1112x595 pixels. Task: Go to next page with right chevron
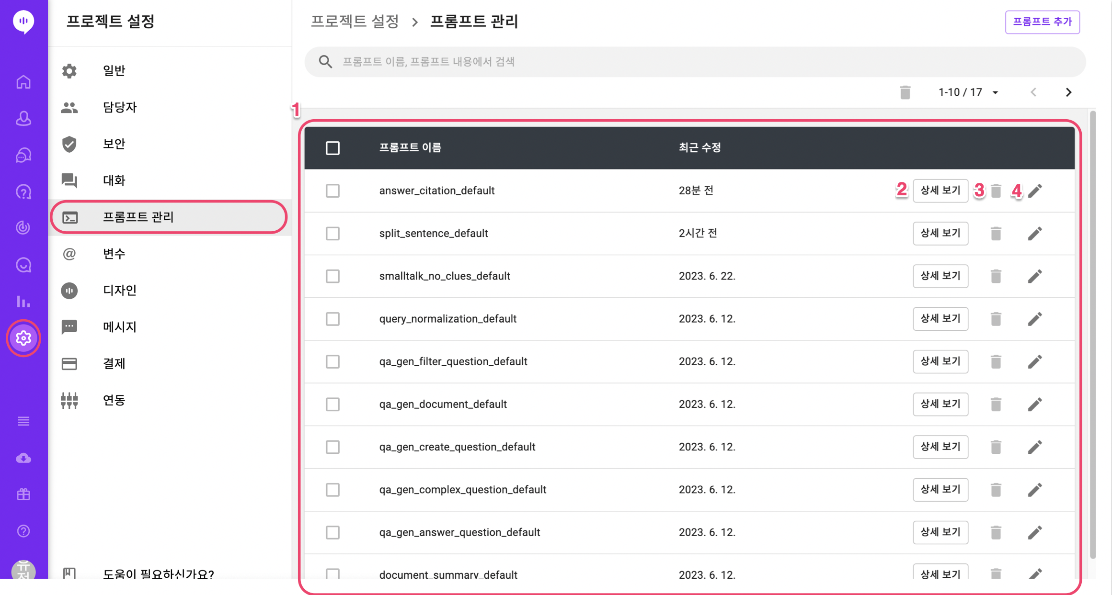tap(1068, 92)
